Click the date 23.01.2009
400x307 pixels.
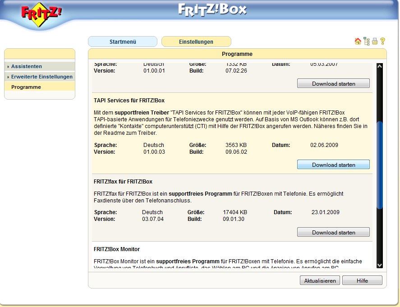tap(325, 212)
